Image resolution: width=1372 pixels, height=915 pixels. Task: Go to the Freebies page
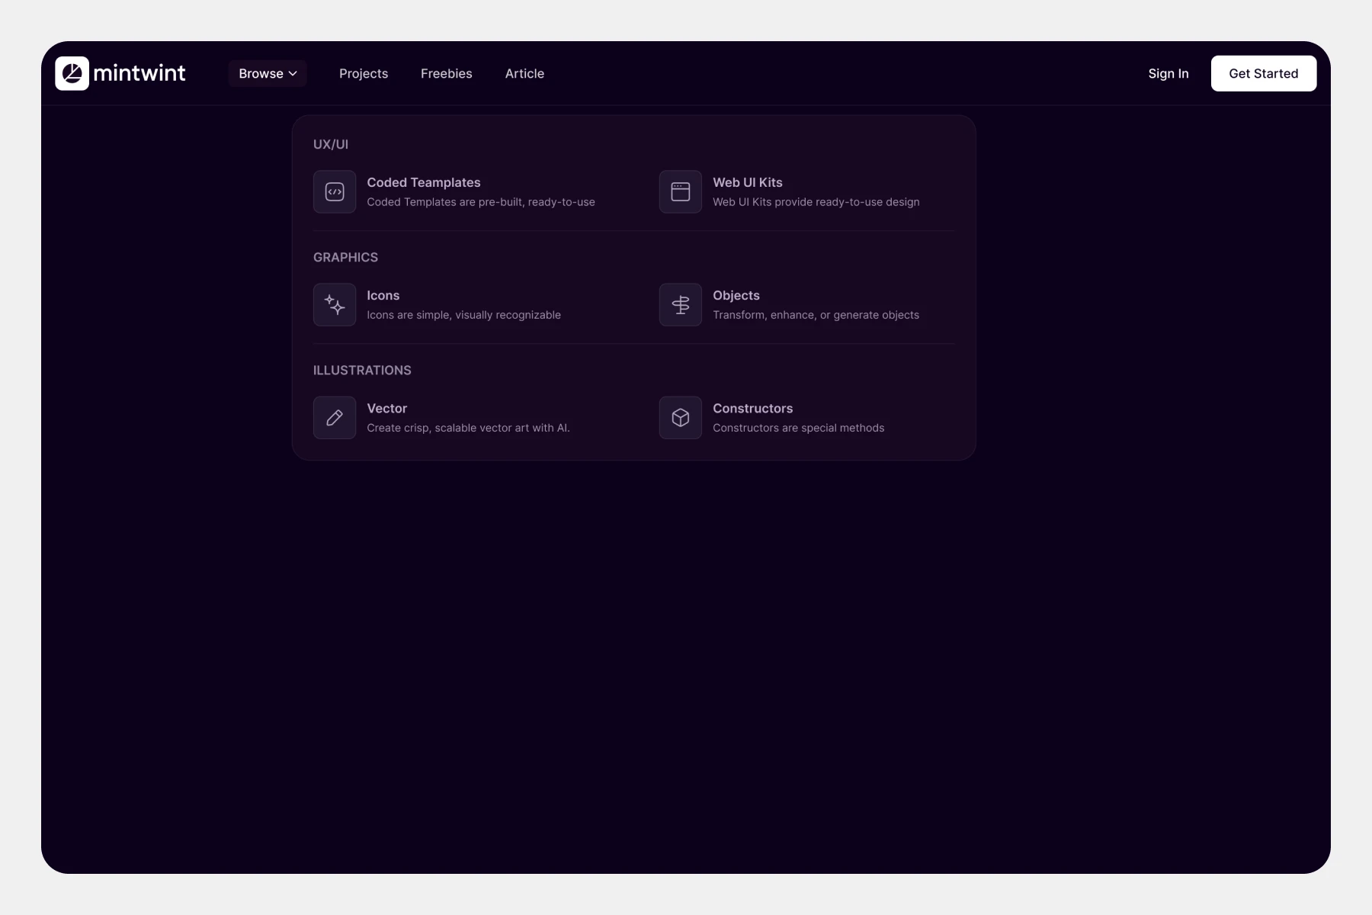coord(446,74)
